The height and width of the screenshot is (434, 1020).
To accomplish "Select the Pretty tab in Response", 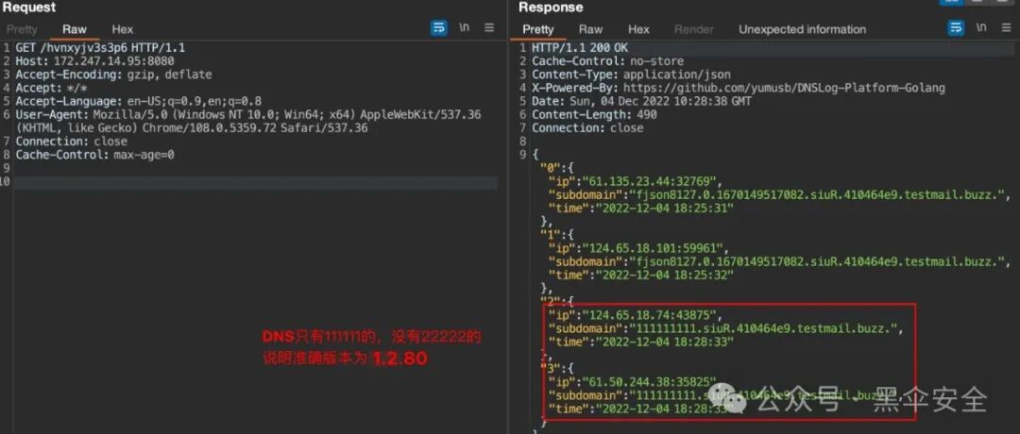I will 538,29.
